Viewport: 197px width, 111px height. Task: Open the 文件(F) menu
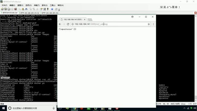[4, 5]
